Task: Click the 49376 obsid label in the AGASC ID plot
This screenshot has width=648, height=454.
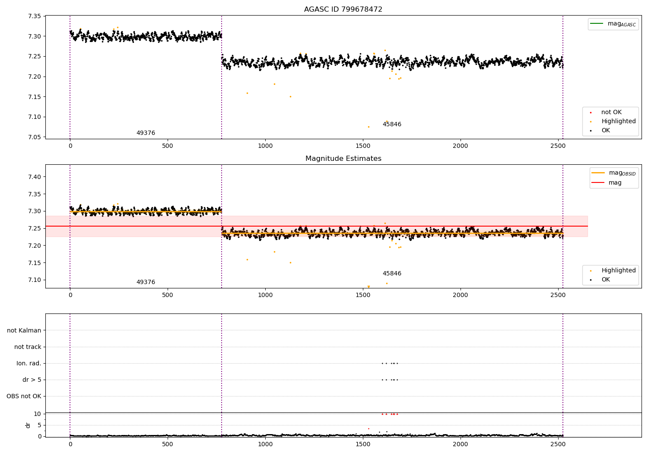Action: tap(146, 133)
